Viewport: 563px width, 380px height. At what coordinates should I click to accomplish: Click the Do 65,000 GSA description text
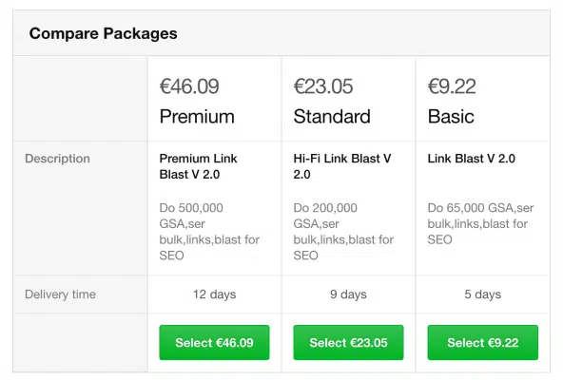point(480,223)
